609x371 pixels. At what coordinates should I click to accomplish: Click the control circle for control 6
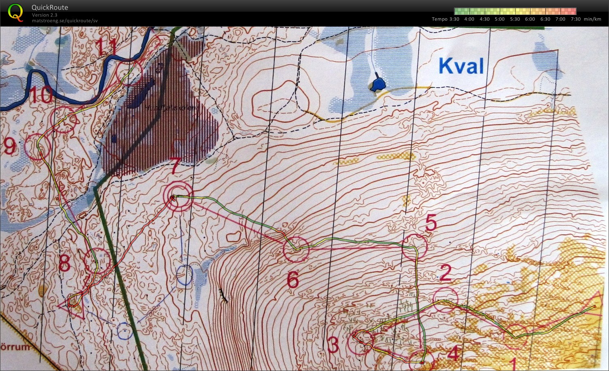pos(296,249)
